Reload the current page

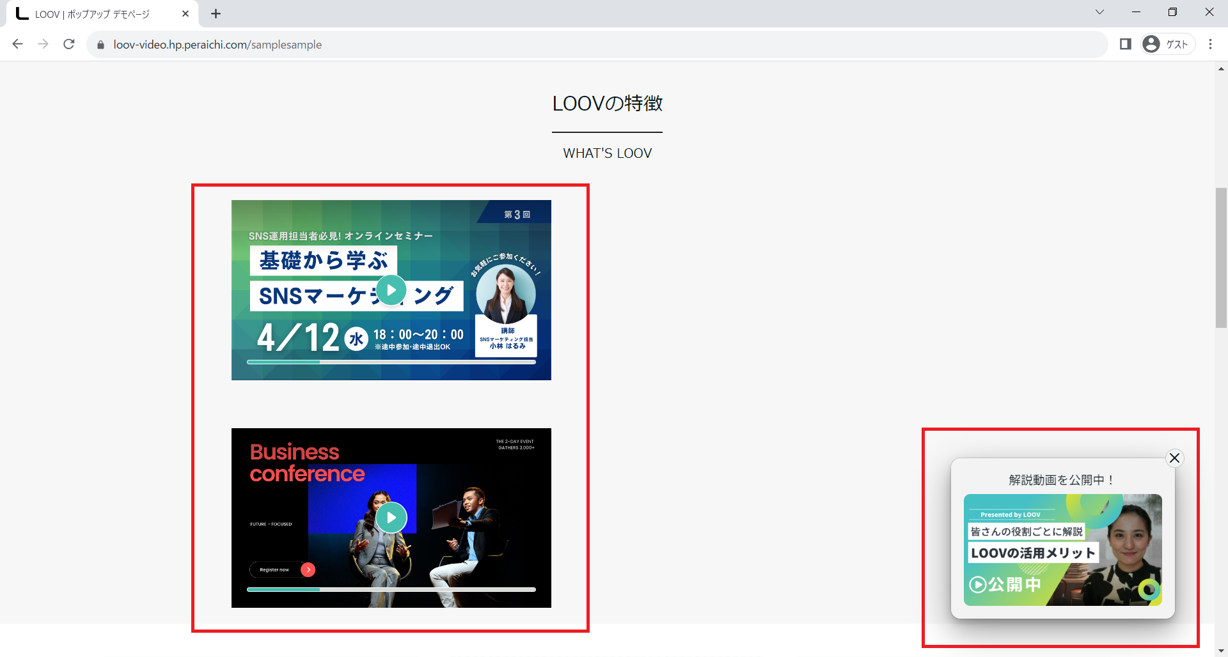[x=69, y=44]
